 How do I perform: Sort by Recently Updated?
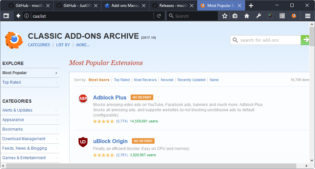pyautogui.click(x=191, y=80)
